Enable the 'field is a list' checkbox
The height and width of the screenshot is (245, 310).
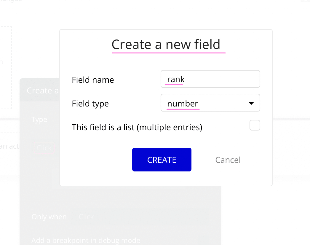[255, 125]
